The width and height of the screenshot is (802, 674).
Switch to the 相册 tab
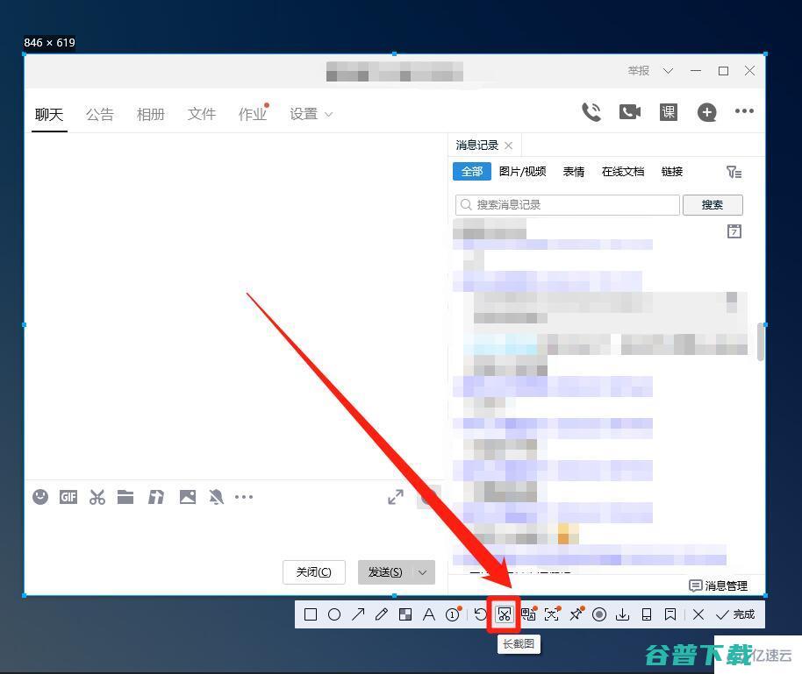150,114
